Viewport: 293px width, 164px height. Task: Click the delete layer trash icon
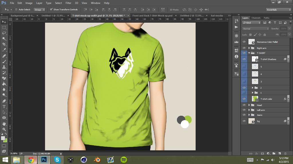tap(285, 153)
